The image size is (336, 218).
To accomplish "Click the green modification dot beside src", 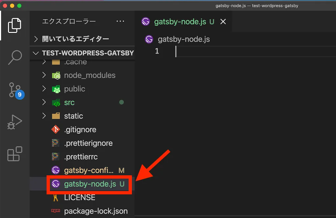I will pos(121,102).
